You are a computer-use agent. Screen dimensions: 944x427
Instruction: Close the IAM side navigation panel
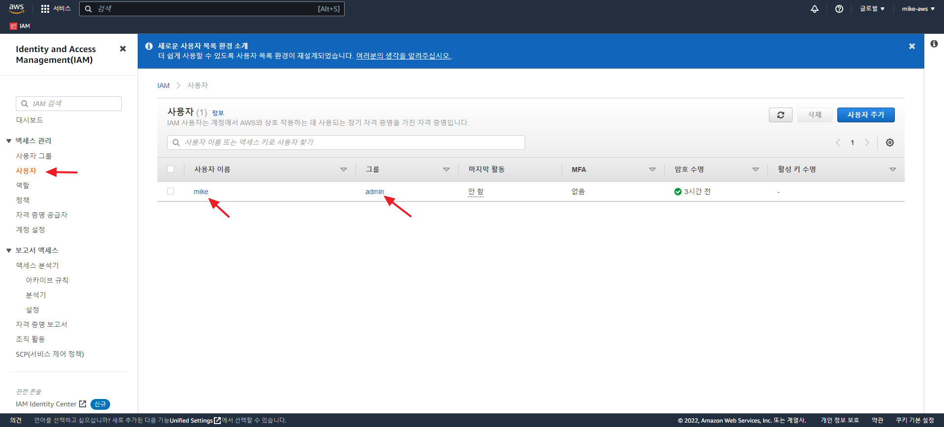click(123, 49)
